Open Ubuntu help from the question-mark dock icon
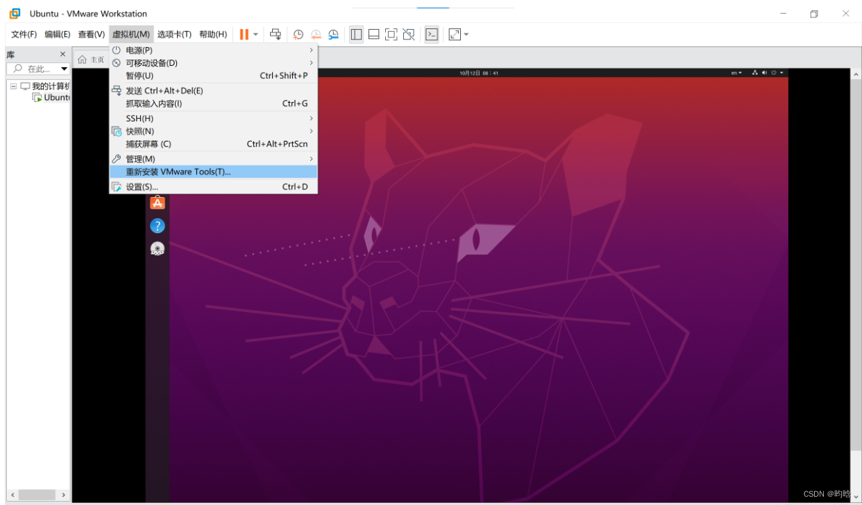Viewport: 862px width, 505px height. (157, 225)
